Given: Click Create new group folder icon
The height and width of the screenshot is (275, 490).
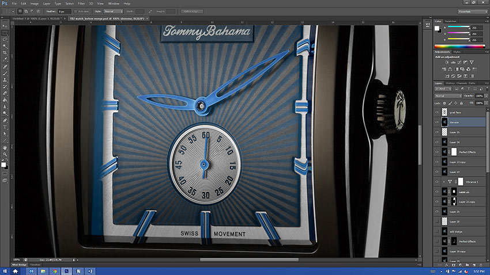Looking at the screenshot, I should click(x=467, y=265).
